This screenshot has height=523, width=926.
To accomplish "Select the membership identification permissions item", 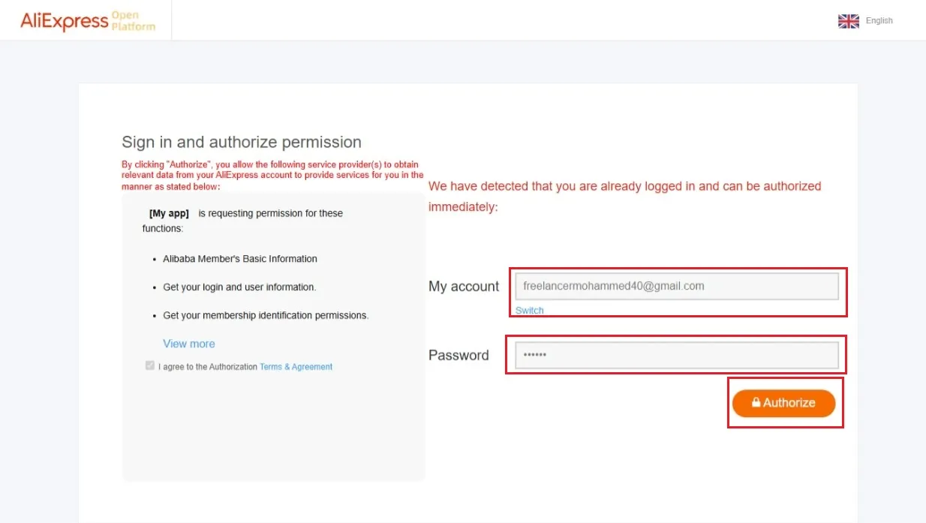I will (266, 316).
